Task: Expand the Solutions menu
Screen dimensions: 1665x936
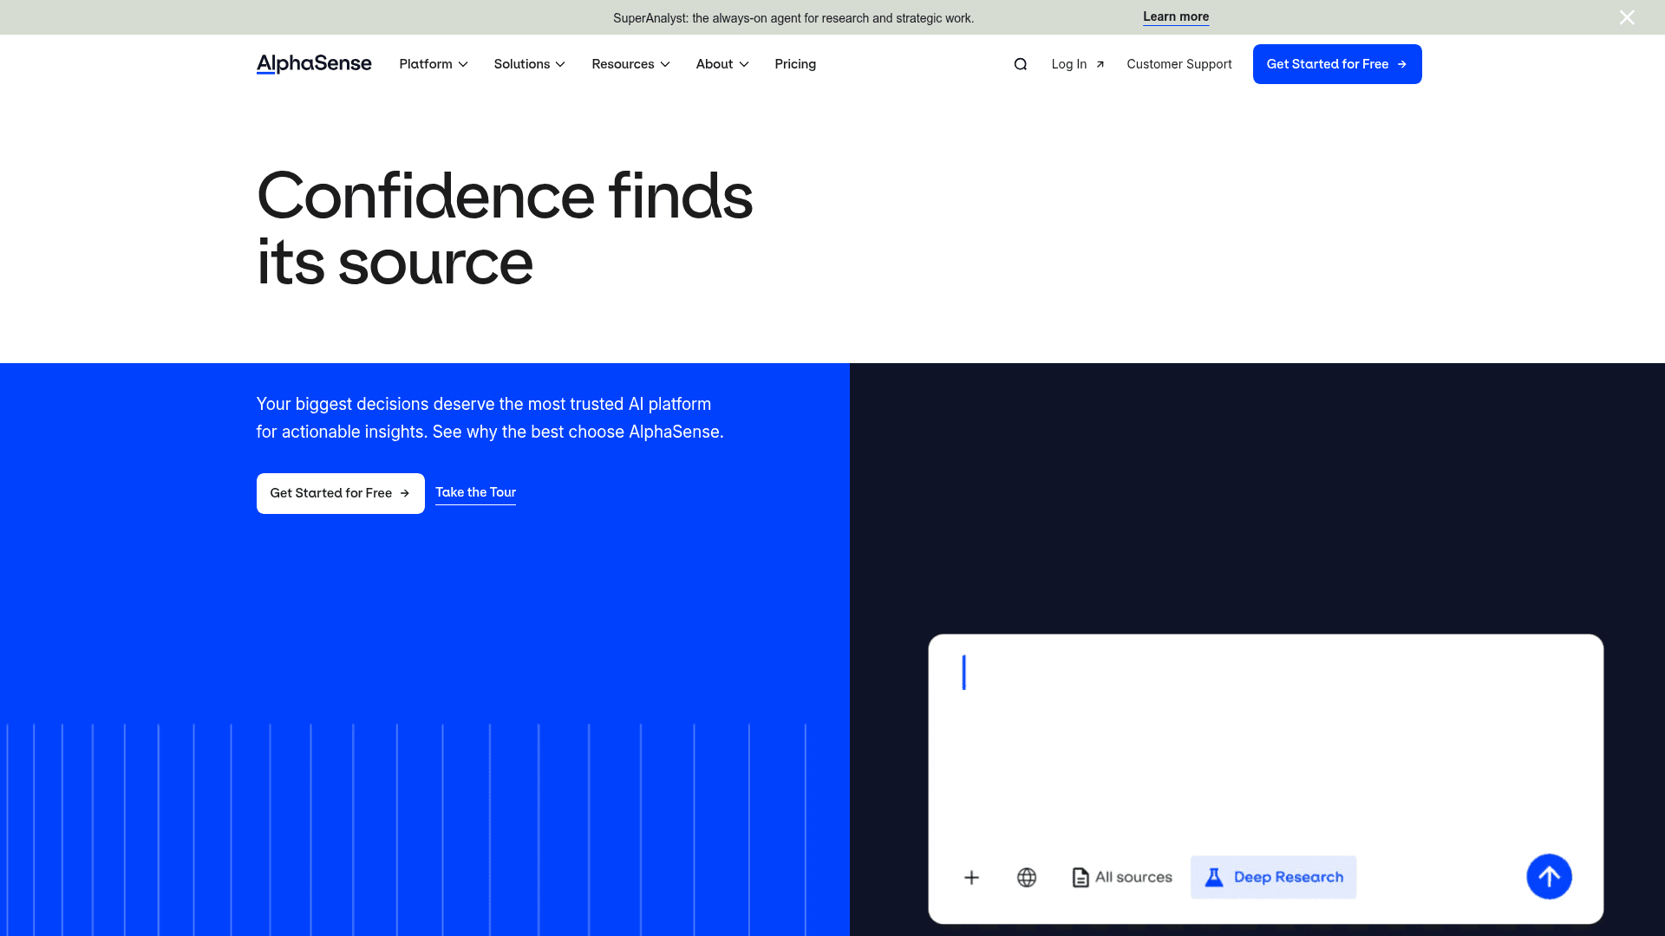Action: coord(530,64)
